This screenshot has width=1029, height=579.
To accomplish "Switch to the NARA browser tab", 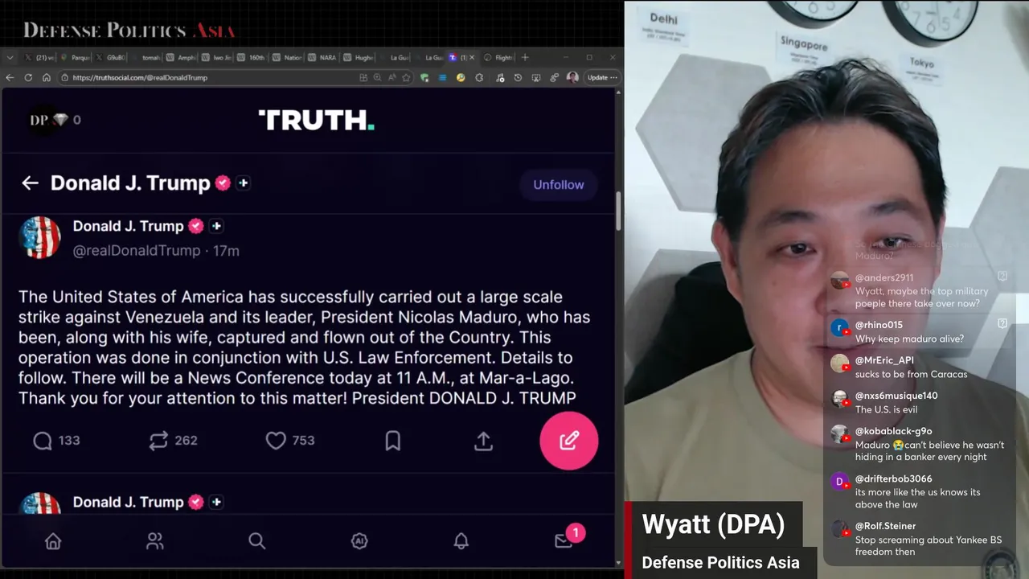I will click(x=322, y=57).
